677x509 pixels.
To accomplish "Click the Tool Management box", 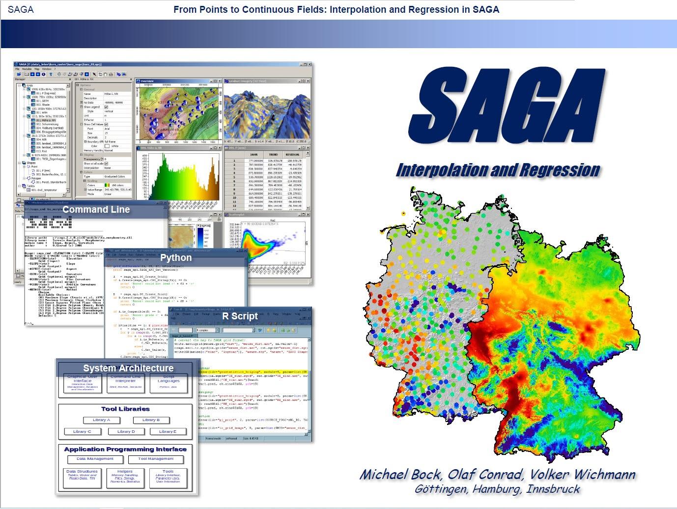I will [x=156, y=459].
